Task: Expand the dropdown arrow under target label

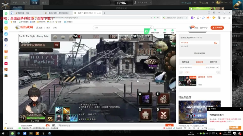Action: pyautogui.click(x=36, y=50)
